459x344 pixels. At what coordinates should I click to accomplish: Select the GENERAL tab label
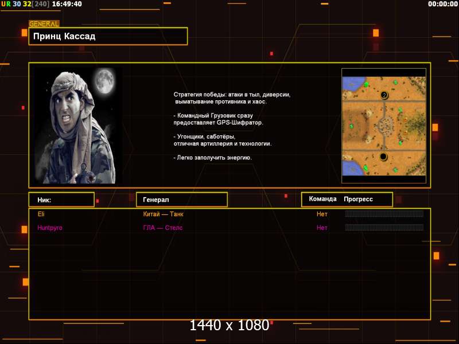[x=44, y=24]
